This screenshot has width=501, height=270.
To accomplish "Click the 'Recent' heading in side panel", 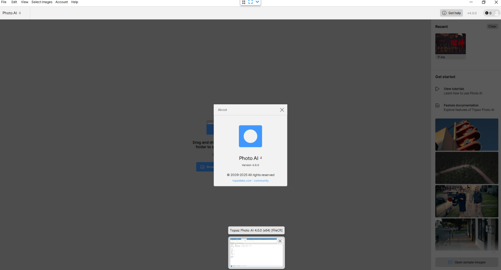I will 441,27.
